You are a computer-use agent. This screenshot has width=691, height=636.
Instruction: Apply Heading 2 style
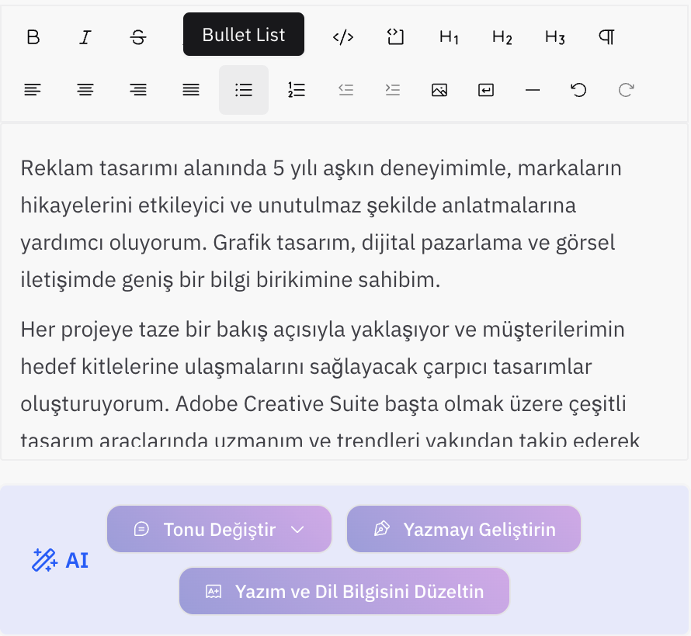[502, 36]
